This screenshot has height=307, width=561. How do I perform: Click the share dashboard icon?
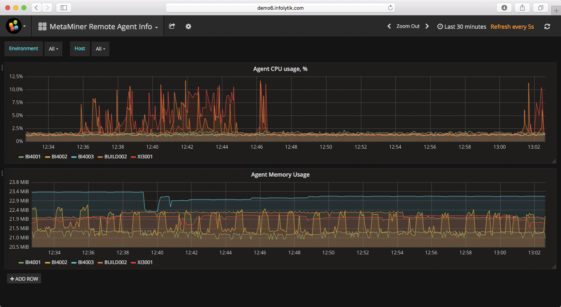[172, 26]
